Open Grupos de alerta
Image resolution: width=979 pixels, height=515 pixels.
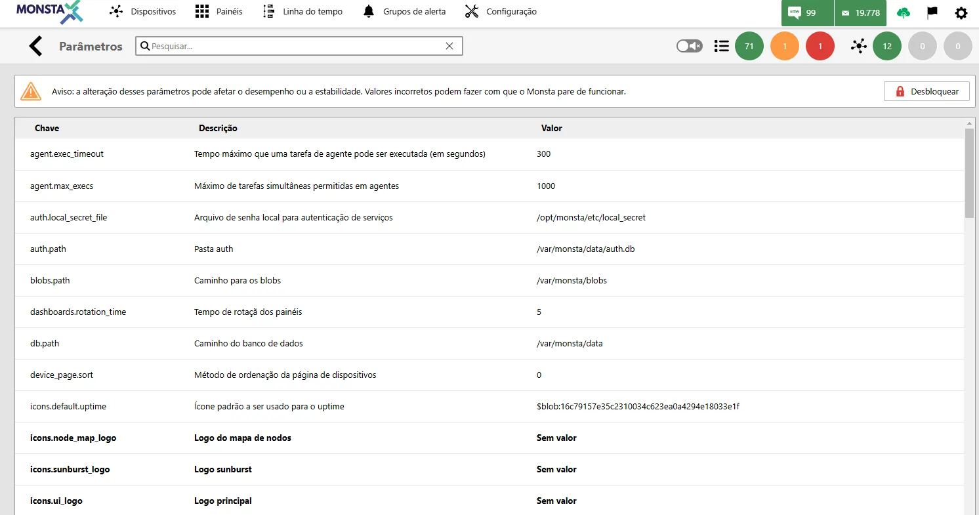(x=404, y=12)
